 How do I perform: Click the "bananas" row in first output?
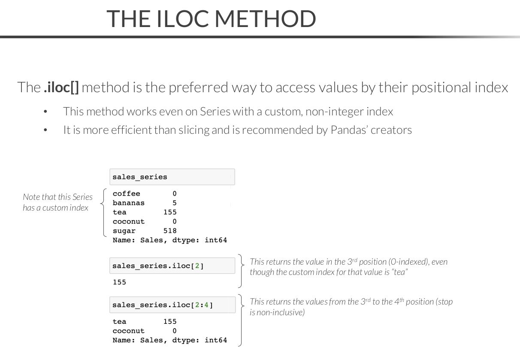coord(144,203)
